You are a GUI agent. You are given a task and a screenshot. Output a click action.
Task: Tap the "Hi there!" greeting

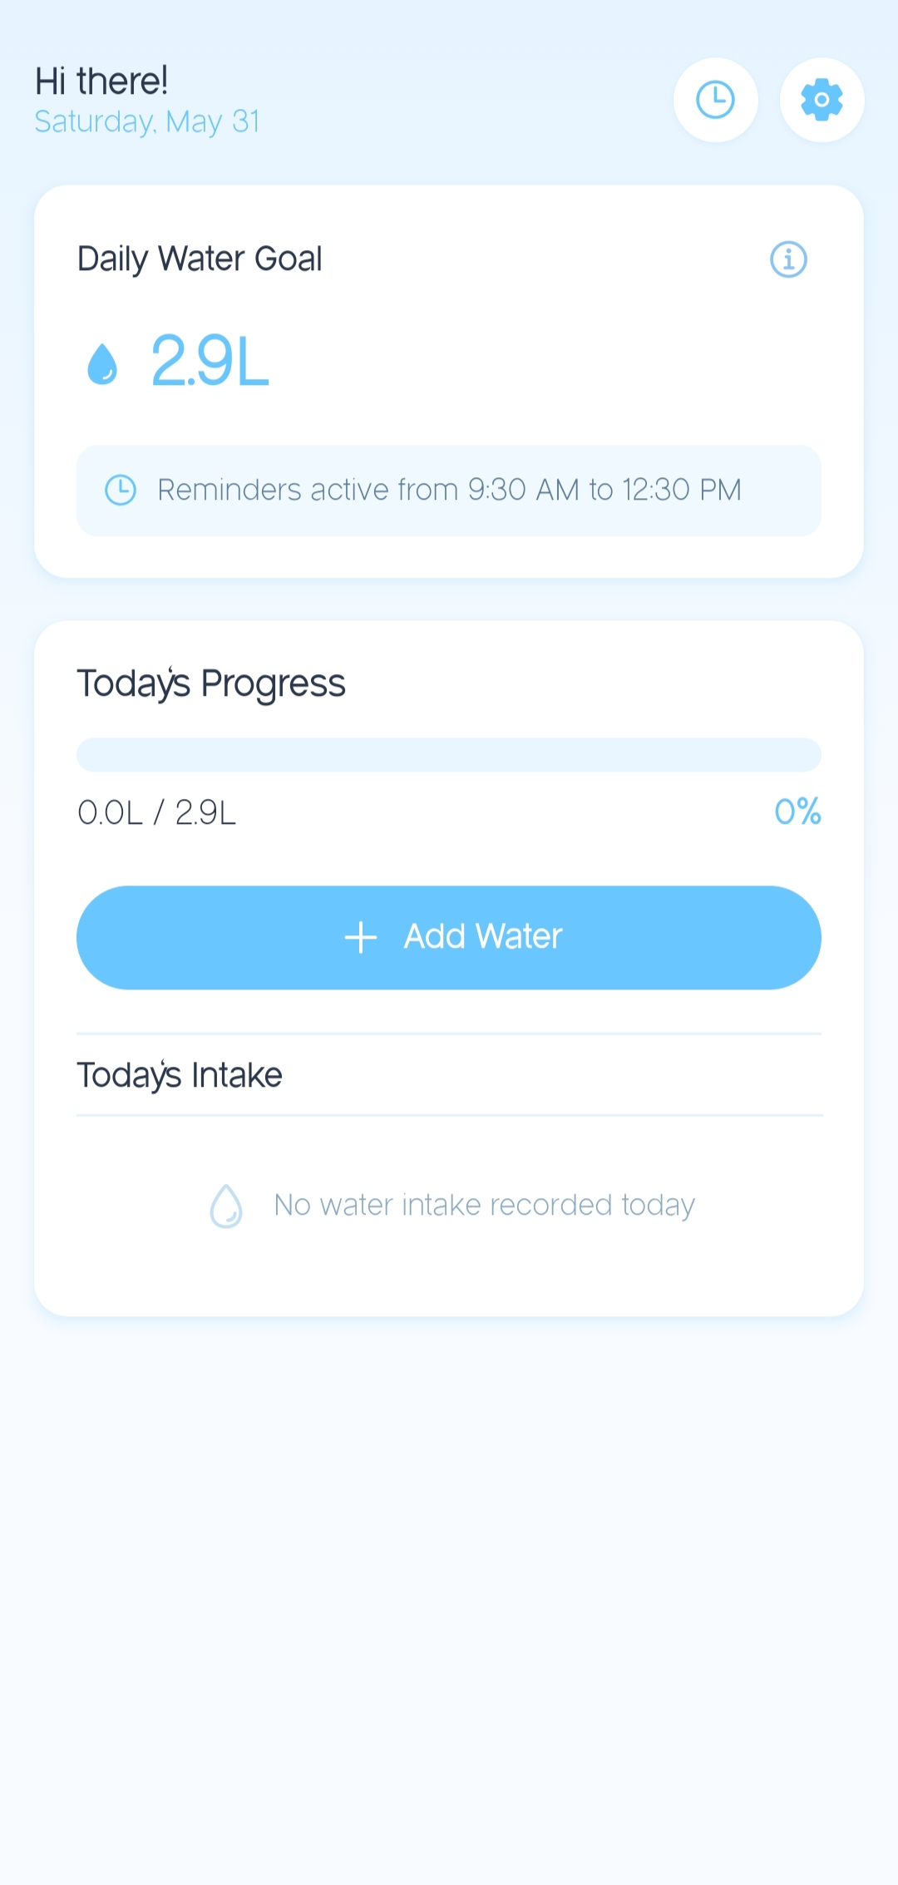[x=101, y=81]
